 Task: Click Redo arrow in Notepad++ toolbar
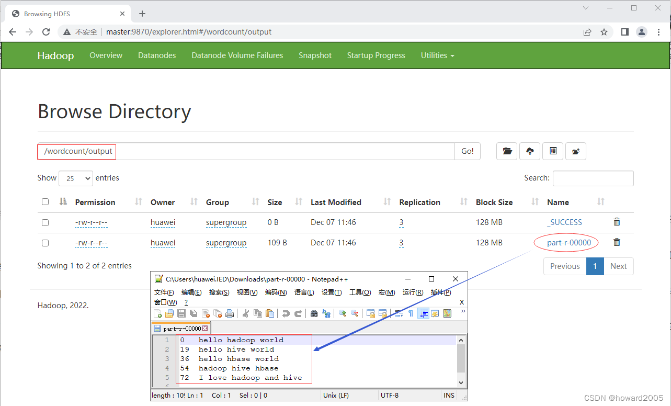point(298,313)
